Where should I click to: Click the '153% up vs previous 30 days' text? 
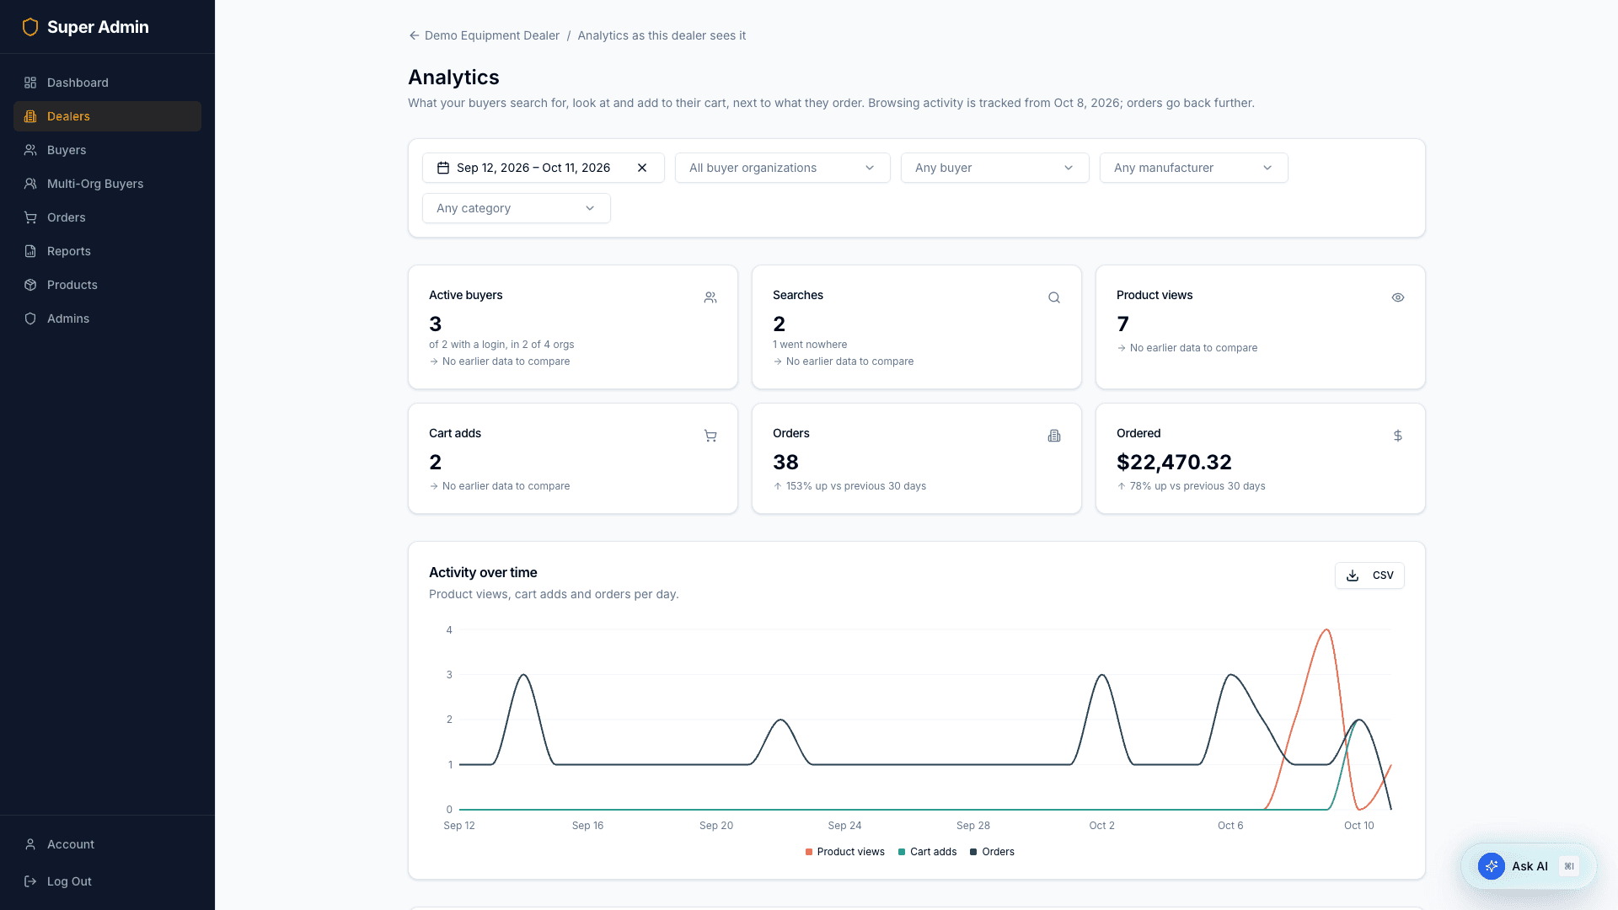(x=856, y=486)
